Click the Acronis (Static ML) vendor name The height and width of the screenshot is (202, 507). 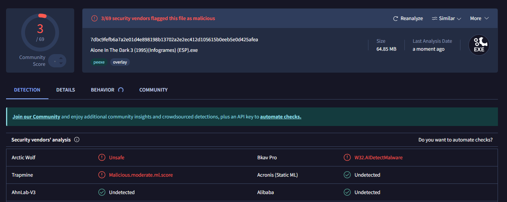point(278,175)
